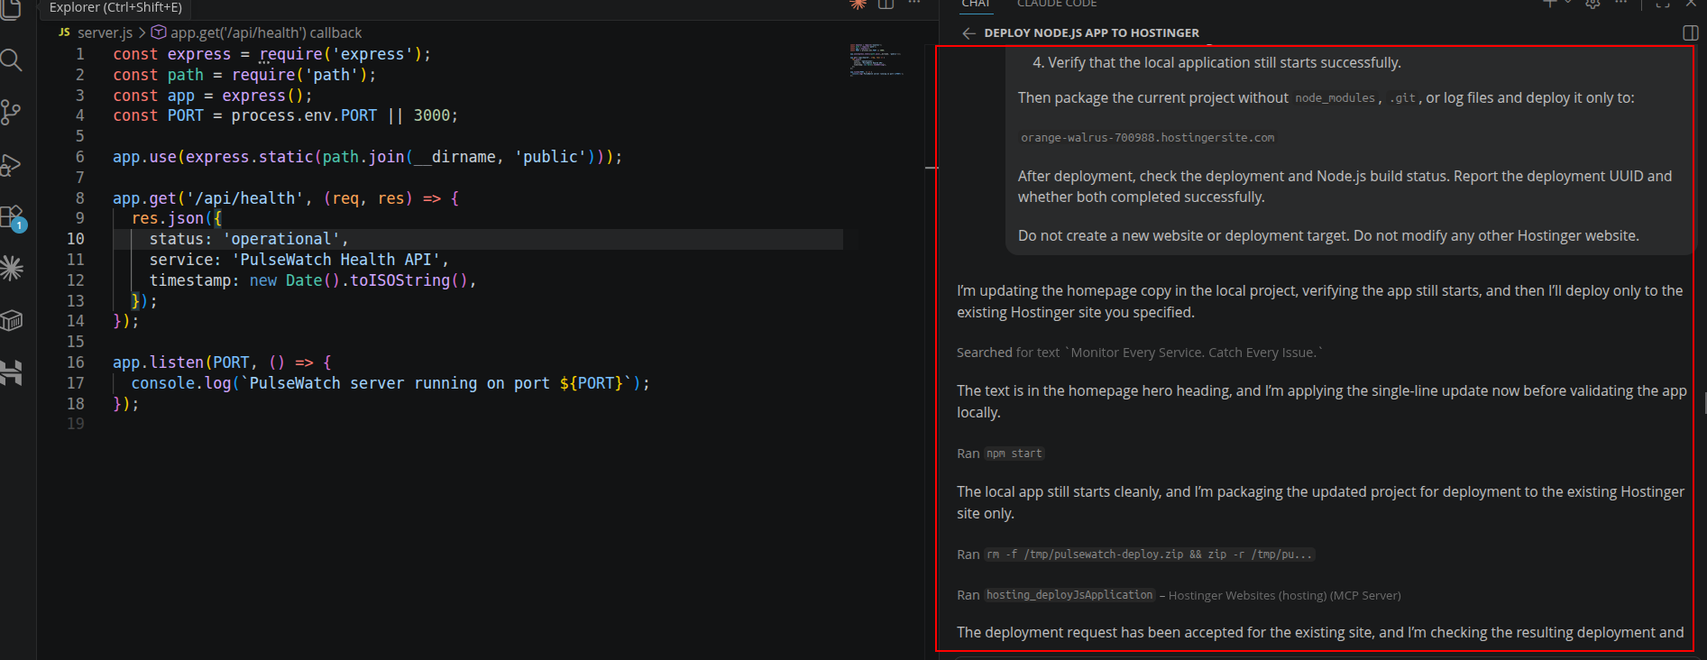Open the Claude starburst view in activity bar
Screen dimensions: 1707x660
[12, 268]
